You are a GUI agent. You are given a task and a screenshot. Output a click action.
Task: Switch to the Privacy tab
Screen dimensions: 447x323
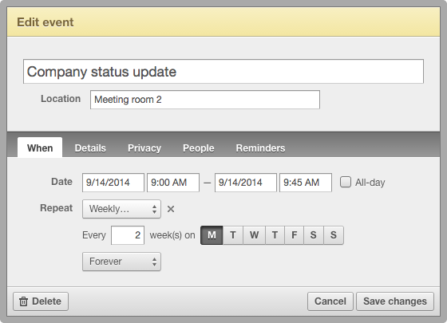pos(144,148)
